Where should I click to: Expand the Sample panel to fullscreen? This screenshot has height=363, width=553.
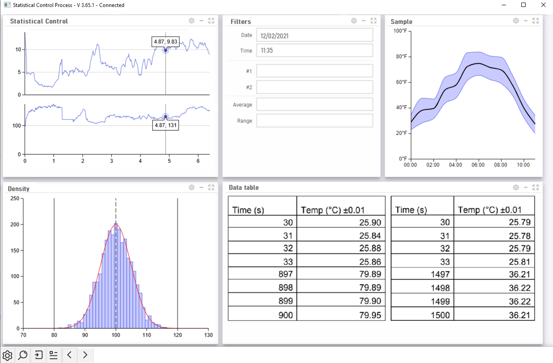click(535, 20)
